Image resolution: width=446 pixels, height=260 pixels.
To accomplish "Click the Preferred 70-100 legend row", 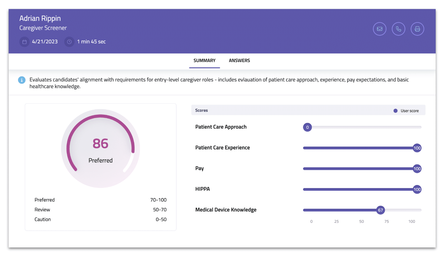I will [x=101, y=200].
